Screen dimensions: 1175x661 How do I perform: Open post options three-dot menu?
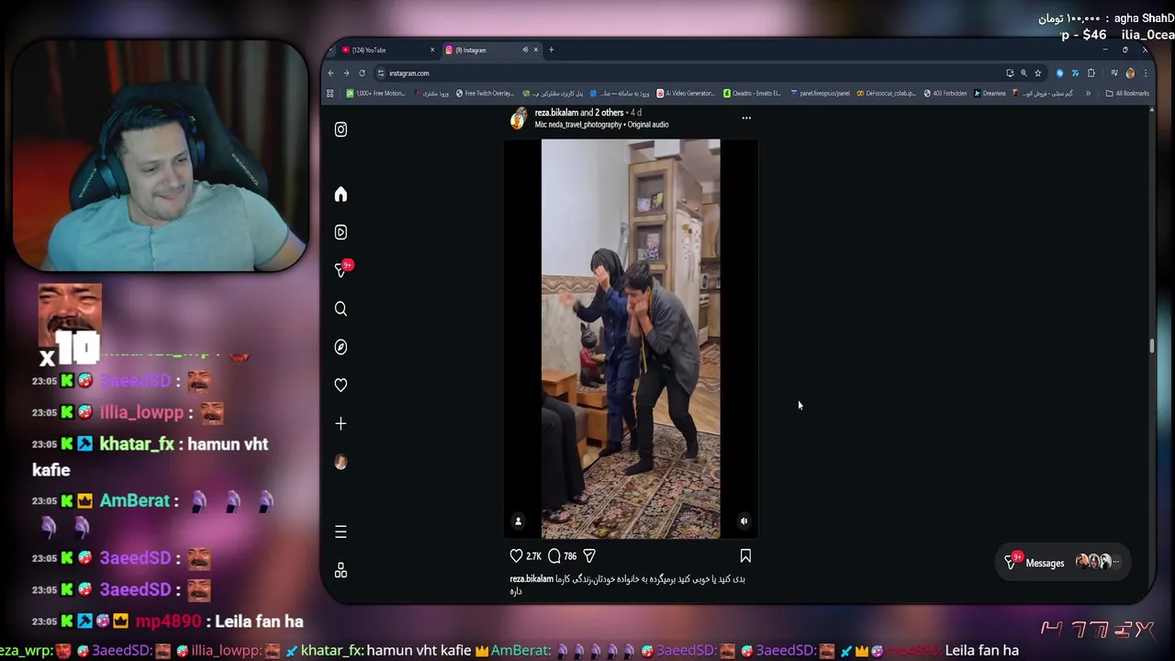pyautogui.click(x=746, y=118)
